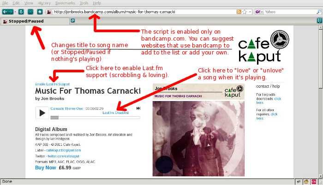Open the Edit menu

pos(16,3)
